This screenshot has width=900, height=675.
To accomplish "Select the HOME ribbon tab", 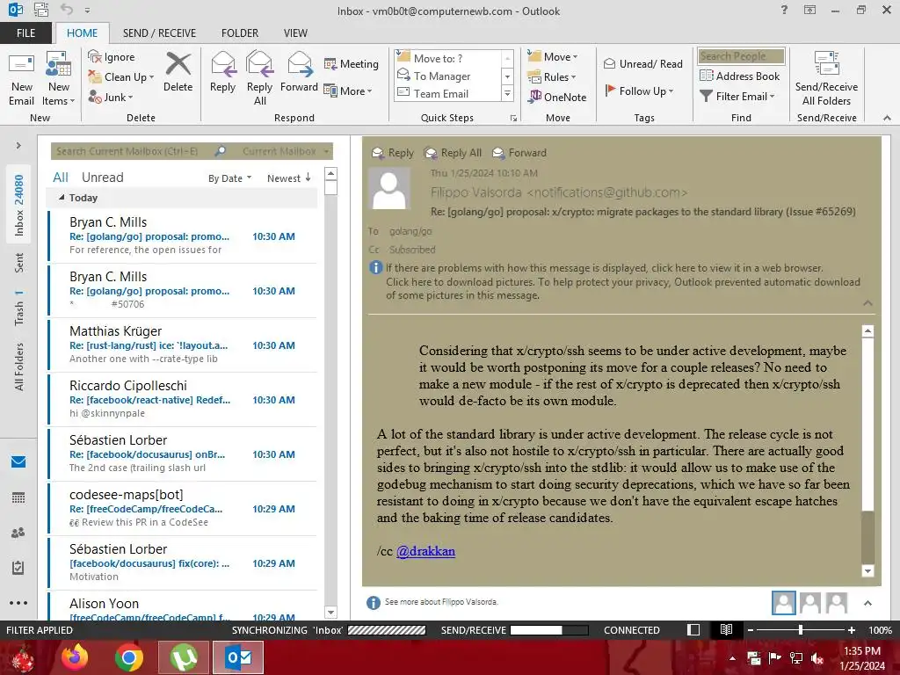I will [82, 33].
